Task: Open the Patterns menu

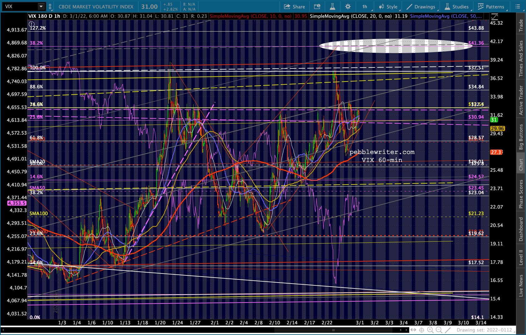Action: (x=491, y=7)
